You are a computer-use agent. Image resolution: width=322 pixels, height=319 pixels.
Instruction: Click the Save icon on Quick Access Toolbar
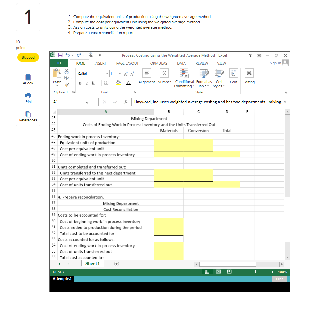pos(60,55)
